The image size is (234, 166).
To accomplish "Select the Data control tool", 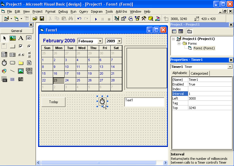I will [29, 71].
